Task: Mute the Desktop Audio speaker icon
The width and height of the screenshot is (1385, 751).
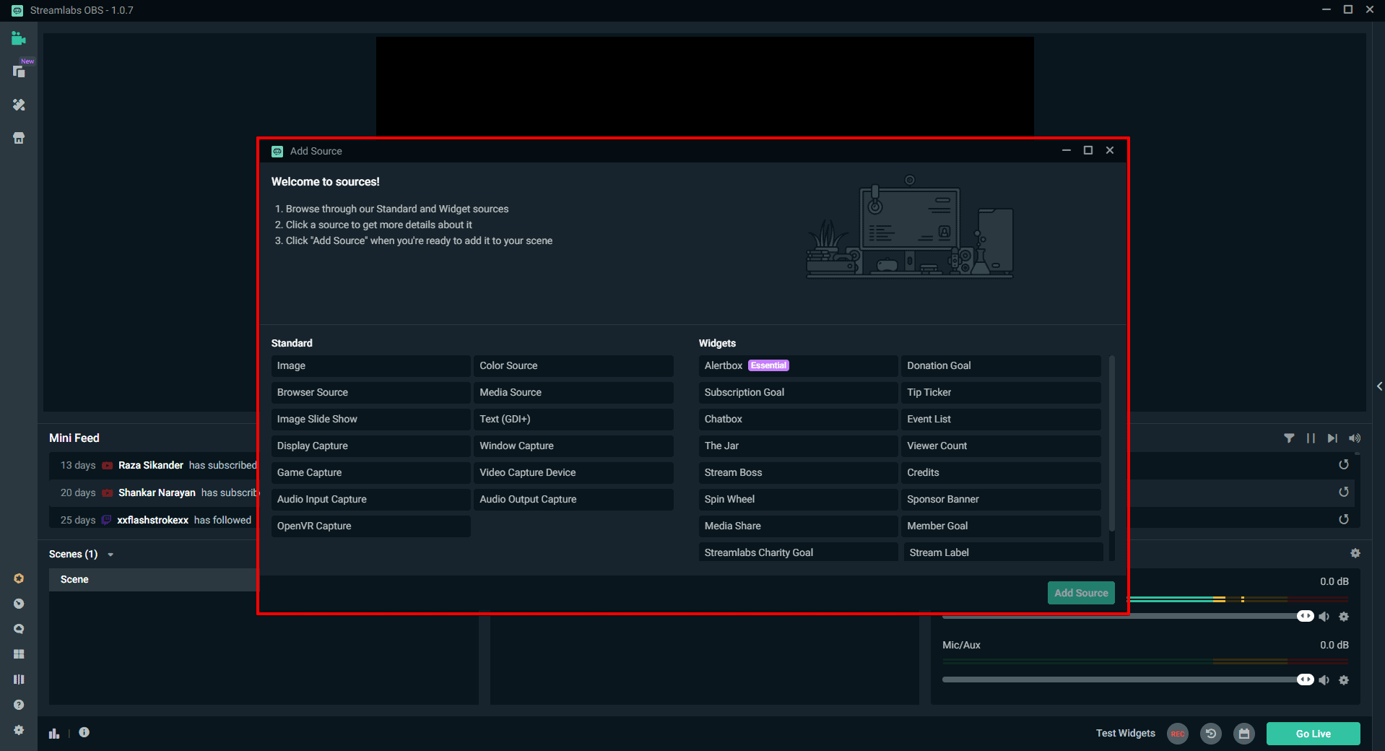Action: pyautogui.click(x=1324, y=617)
